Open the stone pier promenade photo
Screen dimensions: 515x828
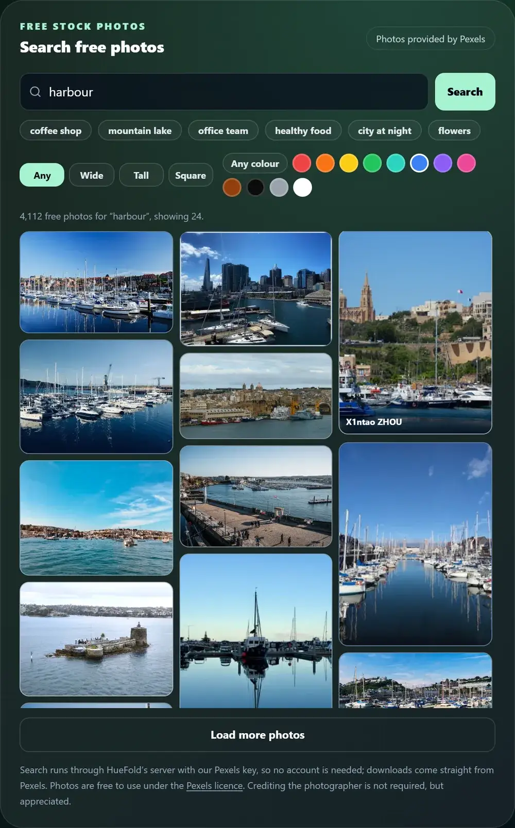tap(256, 496)
